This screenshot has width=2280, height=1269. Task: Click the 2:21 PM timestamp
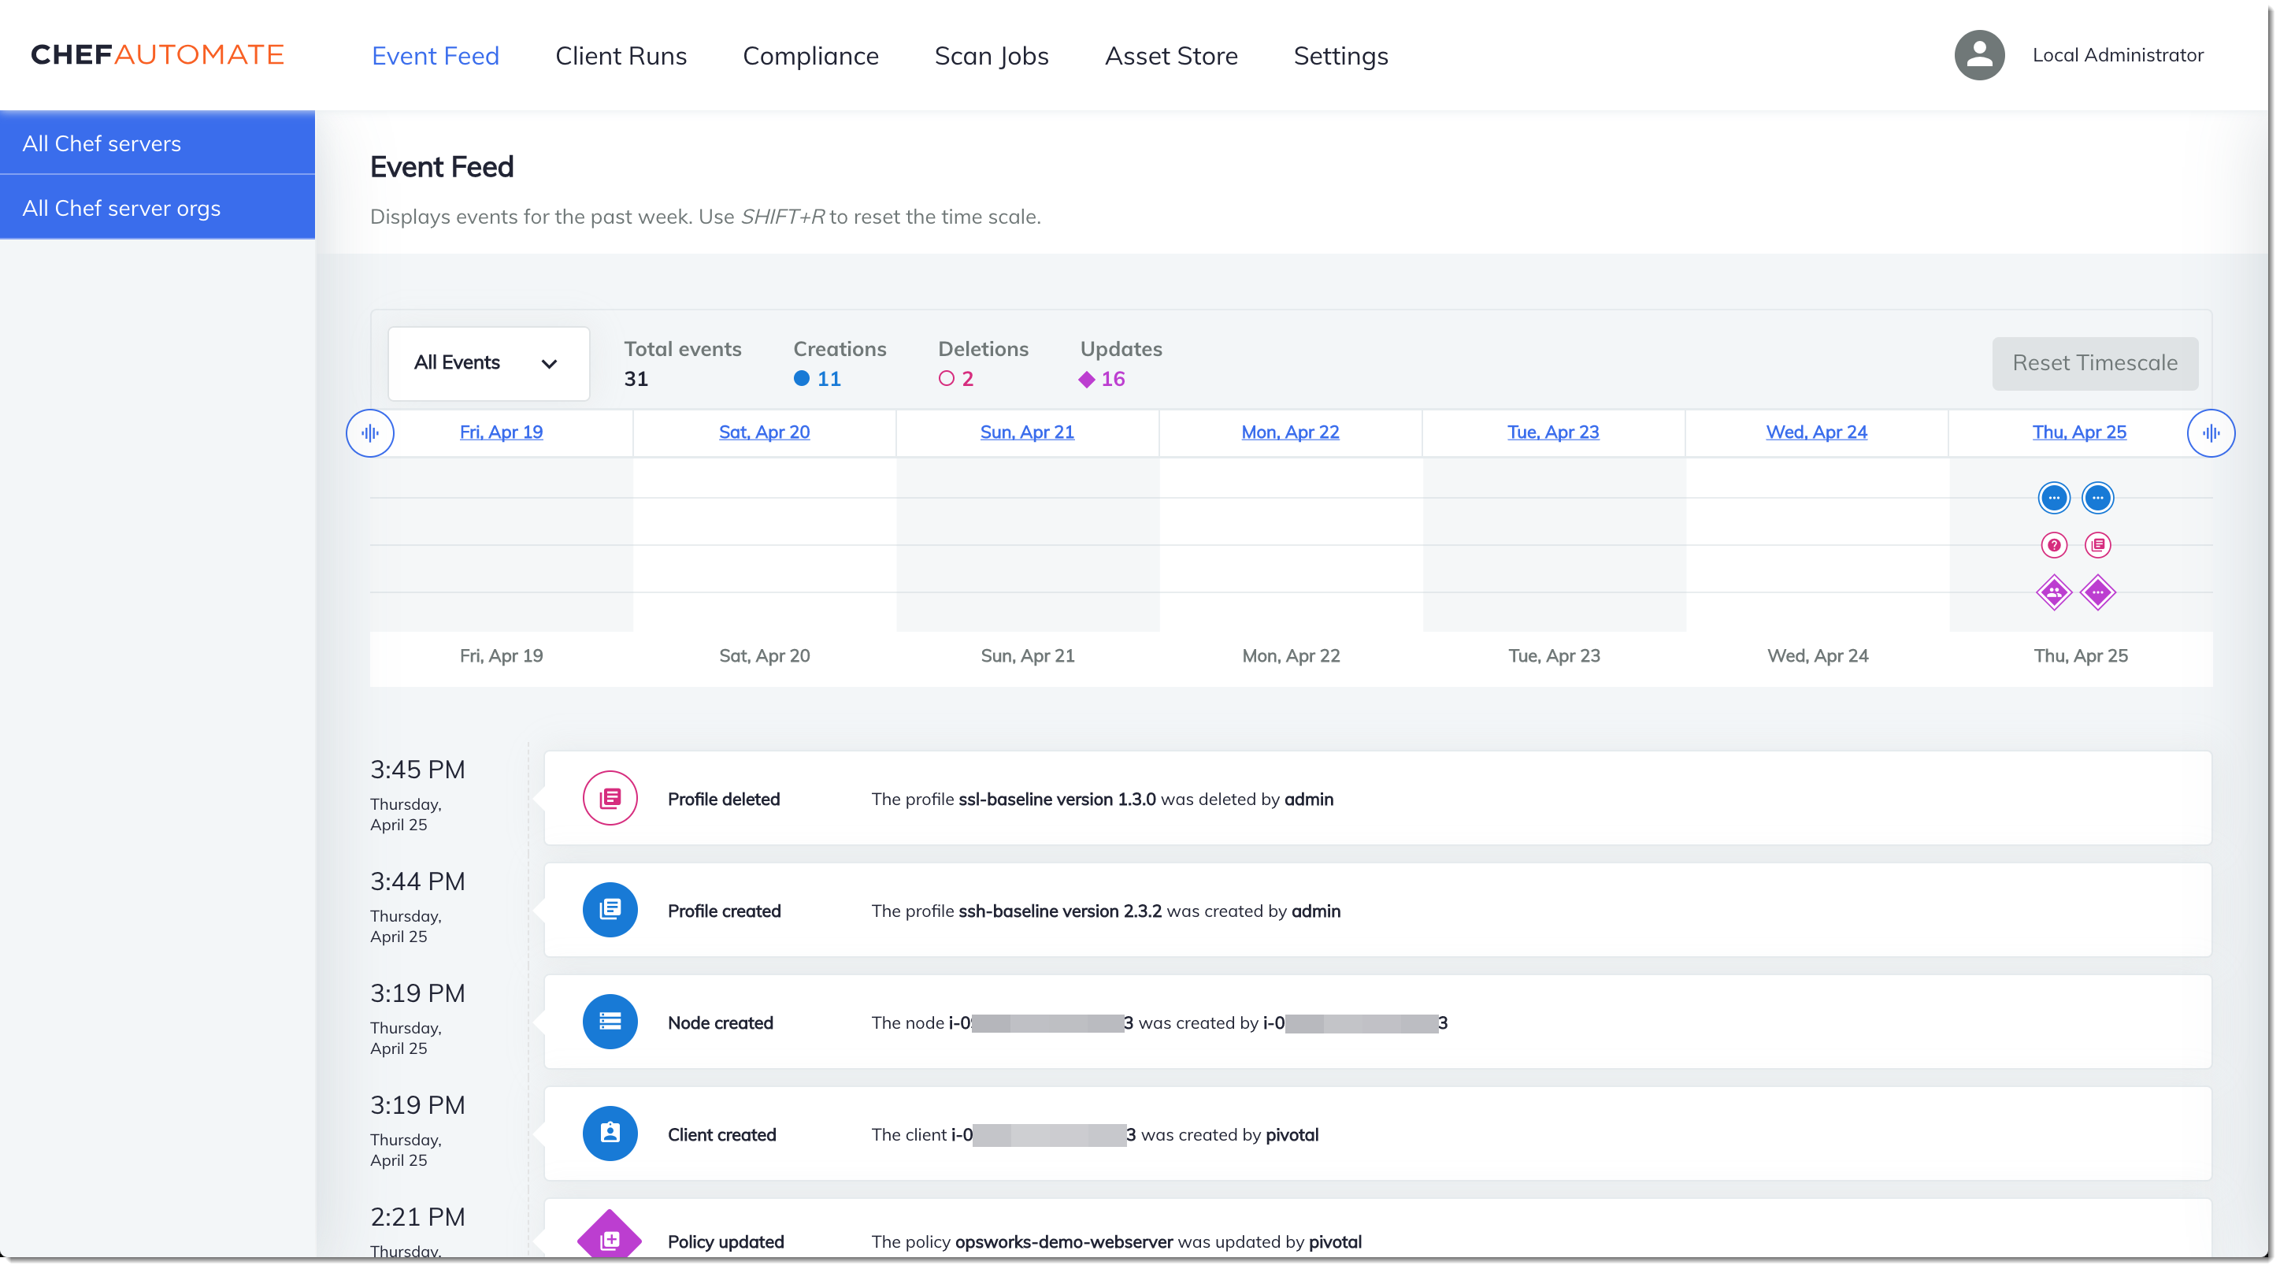point(417,1217)
